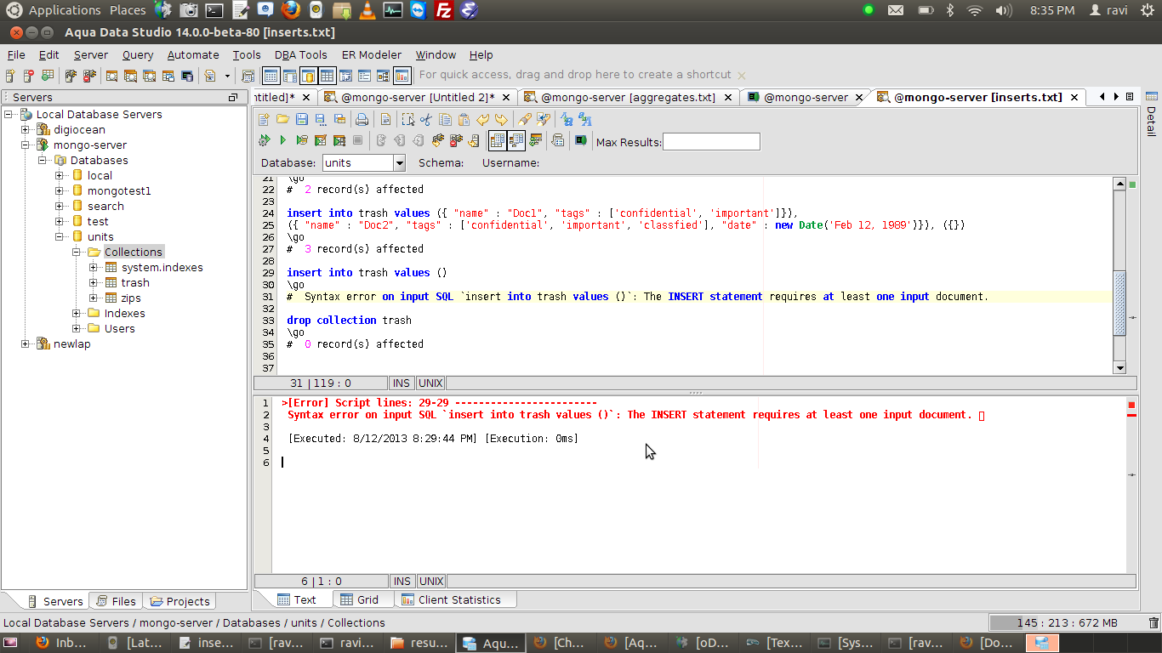Click the Copy icon in editor toolbar
This screenshot has width=1162, height=653.
[x=445, y=119]
